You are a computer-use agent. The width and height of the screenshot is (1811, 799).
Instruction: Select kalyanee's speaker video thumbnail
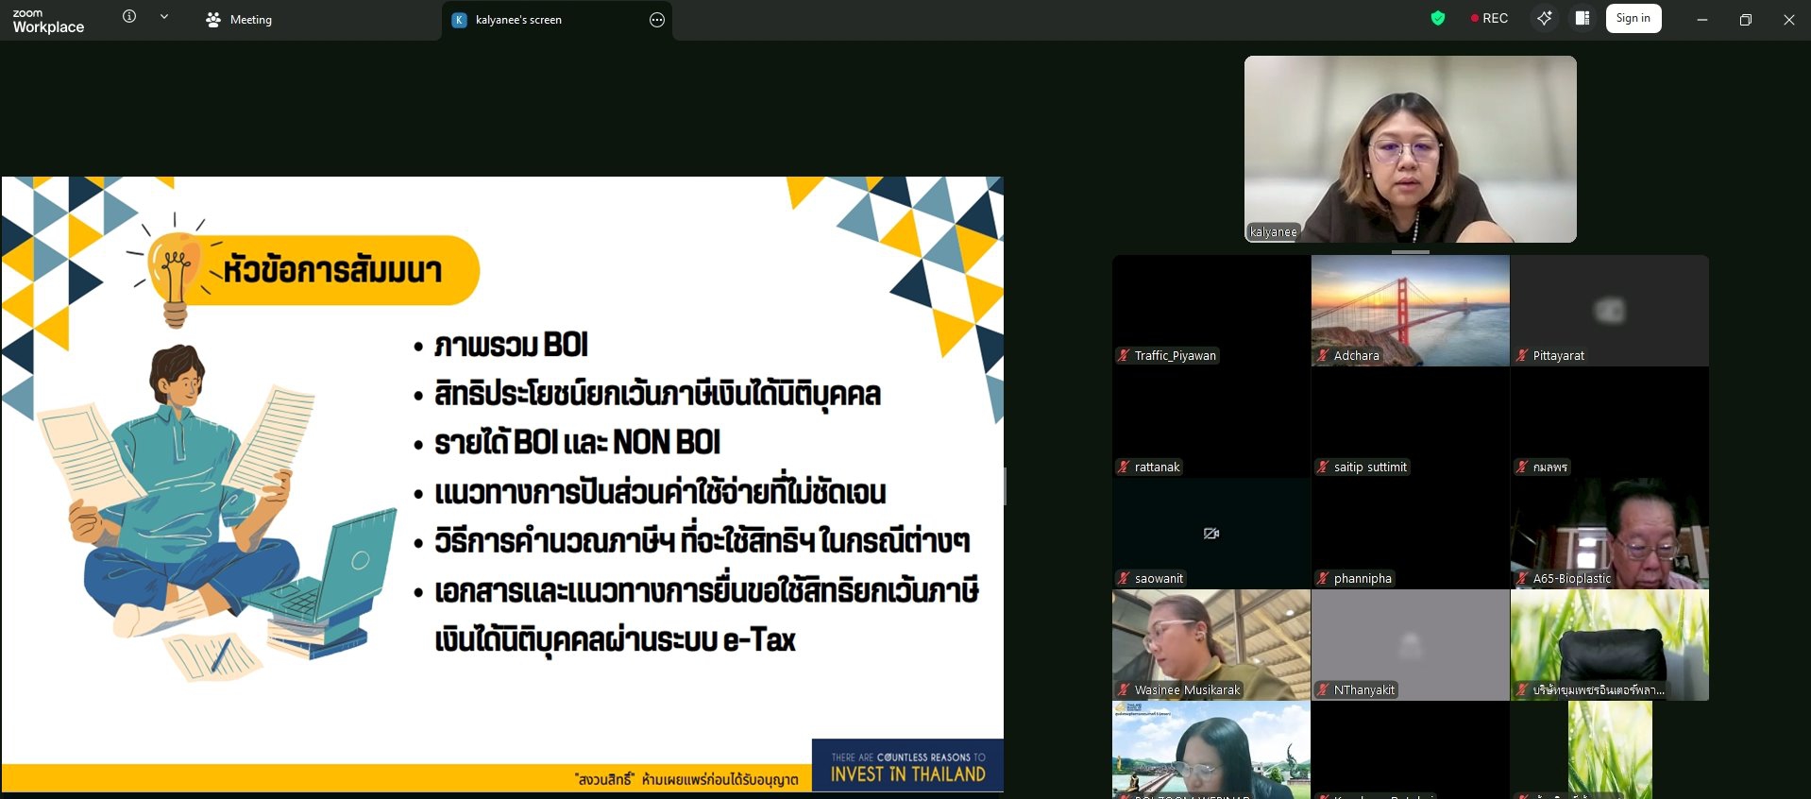click(x=1410, y=148)
